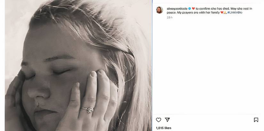Click the "23 h" post timestamp
Screen dimensions: 264x131
(170, 17)
